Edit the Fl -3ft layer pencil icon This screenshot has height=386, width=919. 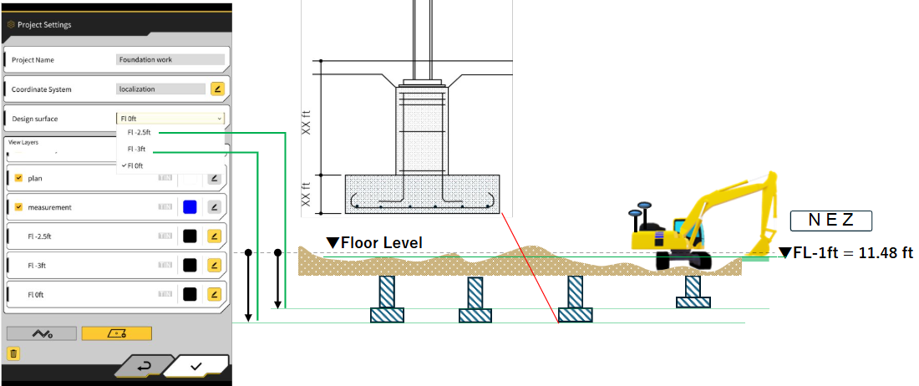215,266
